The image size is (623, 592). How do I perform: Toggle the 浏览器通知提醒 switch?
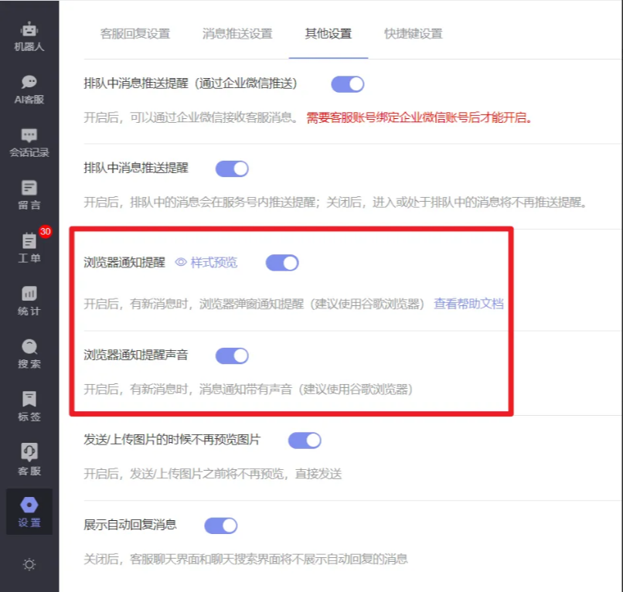pos(282,263)
